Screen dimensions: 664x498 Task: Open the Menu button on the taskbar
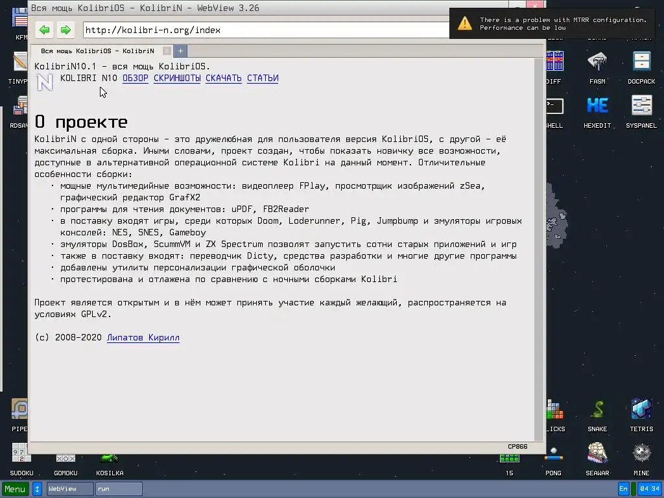[16, 489]
